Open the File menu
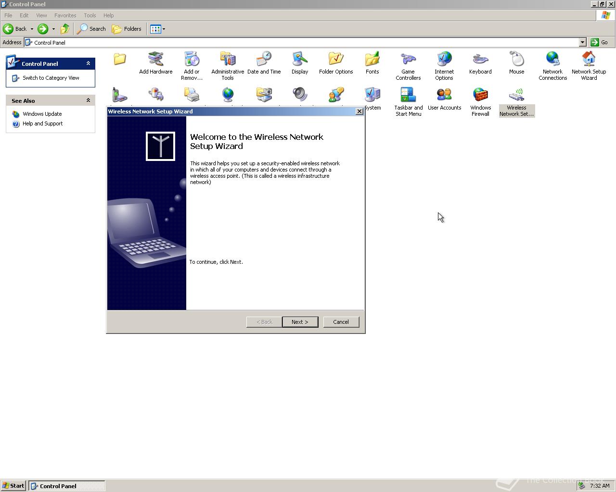The width and height of the screenshot is (616, 492). click(8, 15)
